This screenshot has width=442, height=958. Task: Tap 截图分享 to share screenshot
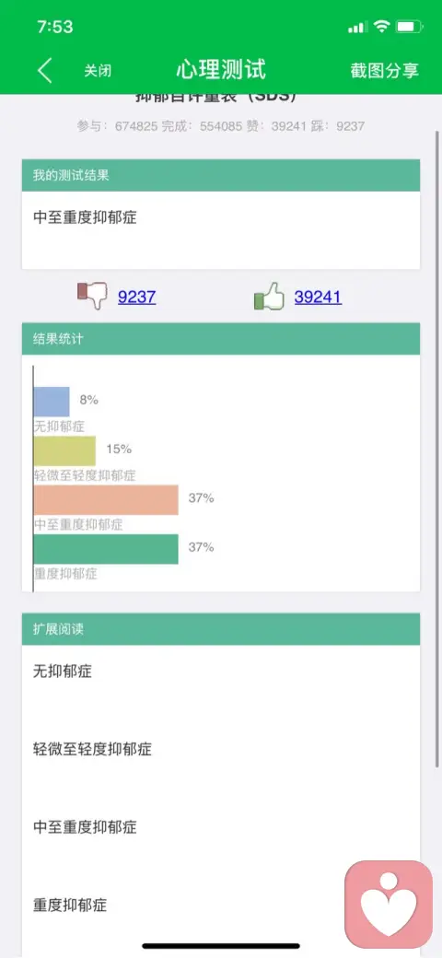(x=385, y=70)
